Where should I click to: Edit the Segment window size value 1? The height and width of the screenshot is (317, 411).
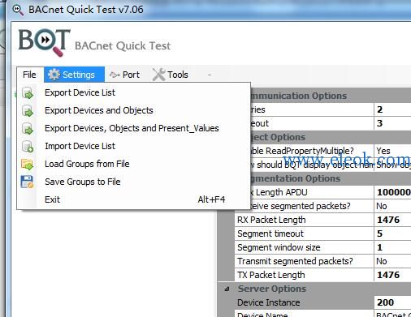point(392,247)
